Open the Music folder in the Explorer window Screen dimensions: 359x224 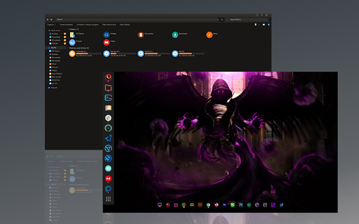click(x=209, y=35)
